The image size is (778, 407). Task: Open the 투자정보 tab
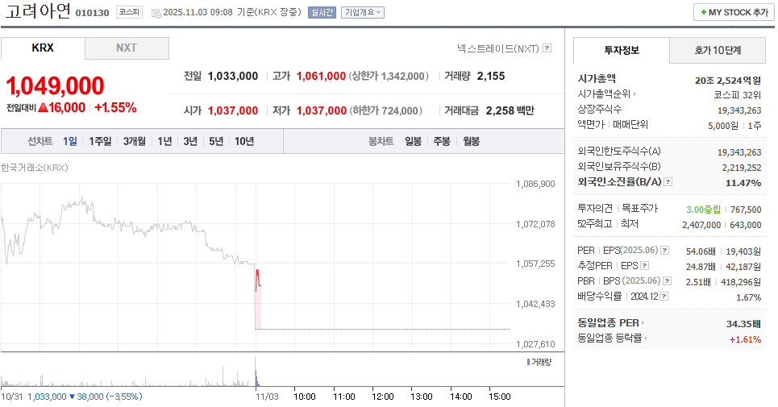click(622, 51)
